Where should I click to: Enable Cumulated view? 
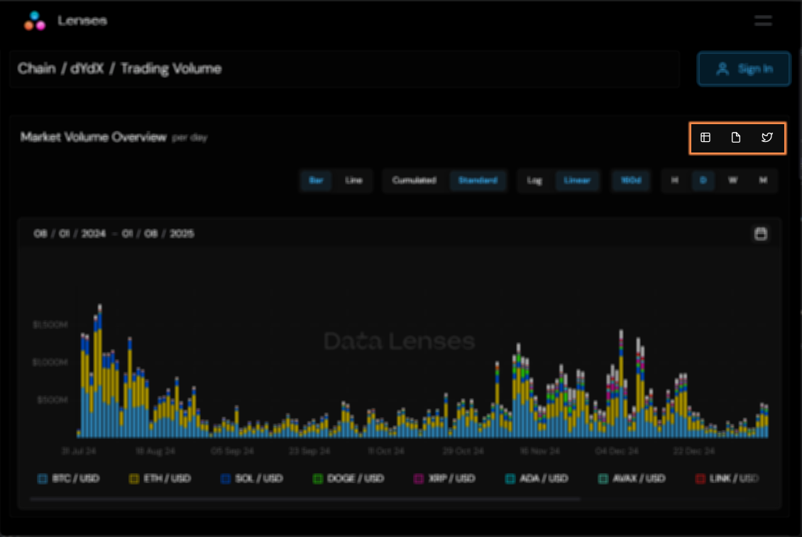[x=414, y=181]
